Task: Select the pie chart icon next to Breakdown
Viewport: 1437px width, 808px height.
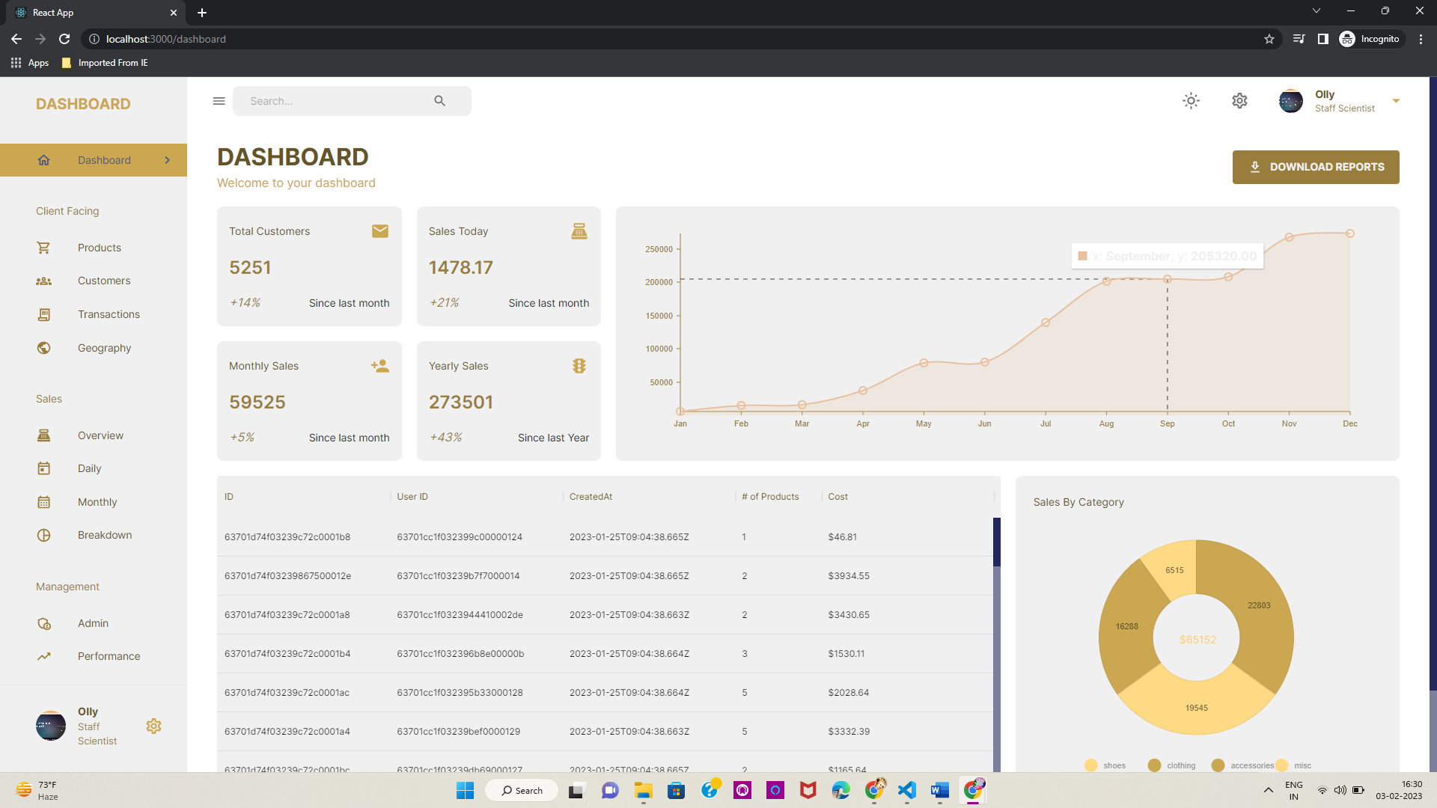Action: click(x=44, y=534)
